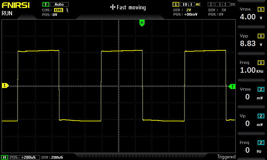This screenshot has height=160, width=267.
Task: Click the channel 1 badge beside Vrms
Action: point(261,9)
